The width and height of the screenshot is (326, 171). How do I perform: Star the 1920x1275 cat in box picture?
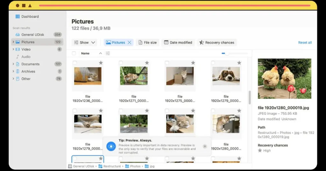click(x=193, y=63)
